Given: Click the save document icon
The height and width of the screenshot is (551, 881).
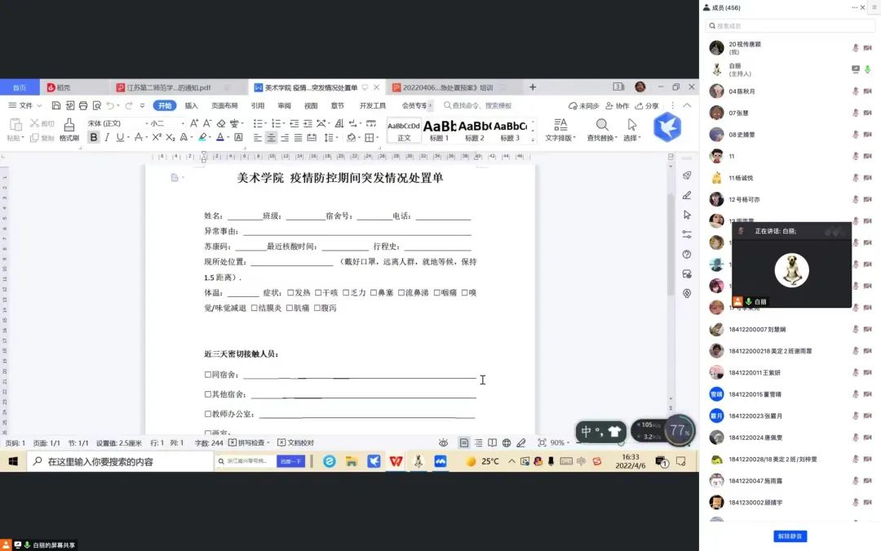Looking at the screenshot, I should (x=56, y=106).
